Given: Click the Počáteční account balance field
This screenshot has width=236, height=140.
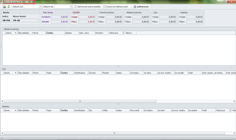Looking at the screenshot, I should pos(60,17).
